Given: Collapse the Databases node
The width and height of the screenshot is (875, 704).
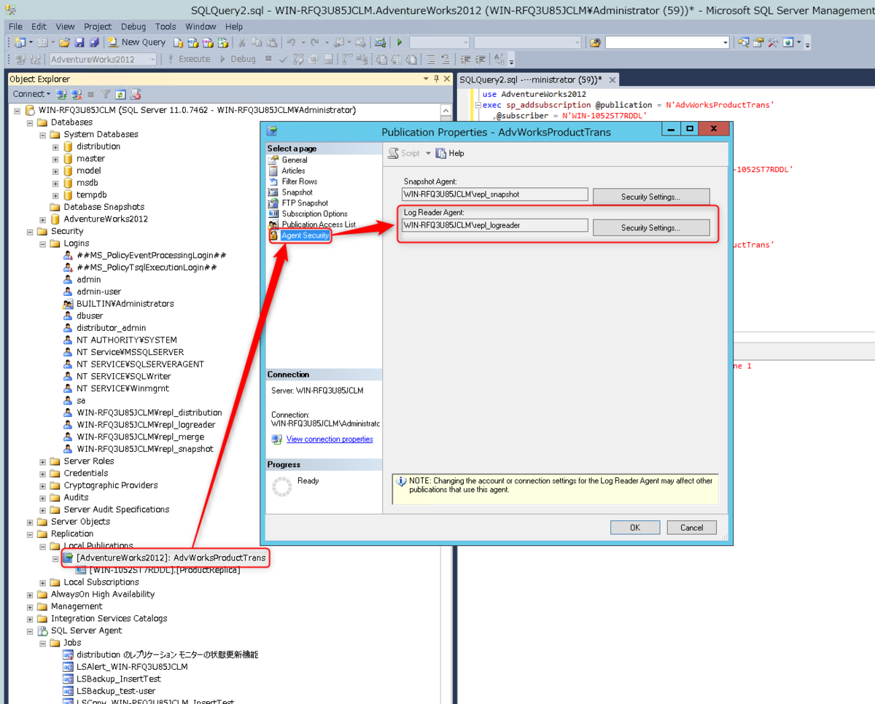Looking at the screenshot, I should point(30,122).
